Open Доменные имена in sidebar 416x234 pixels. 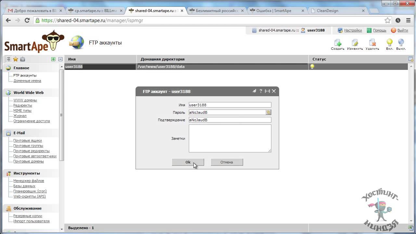27,81
